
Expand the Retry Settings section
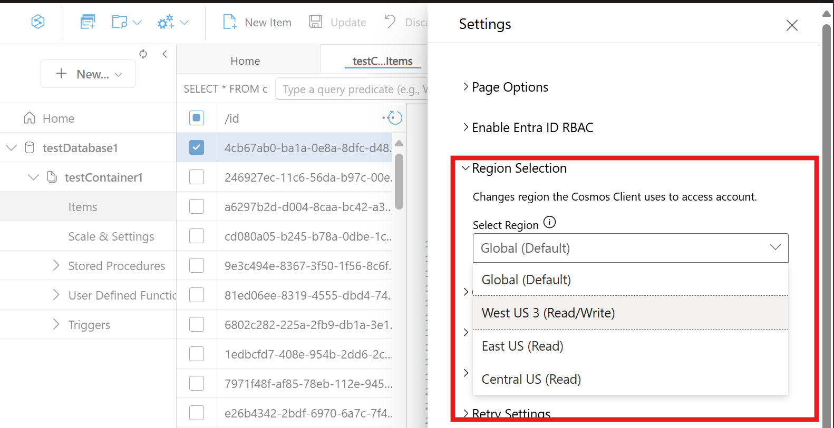click(x=507, y=414)
